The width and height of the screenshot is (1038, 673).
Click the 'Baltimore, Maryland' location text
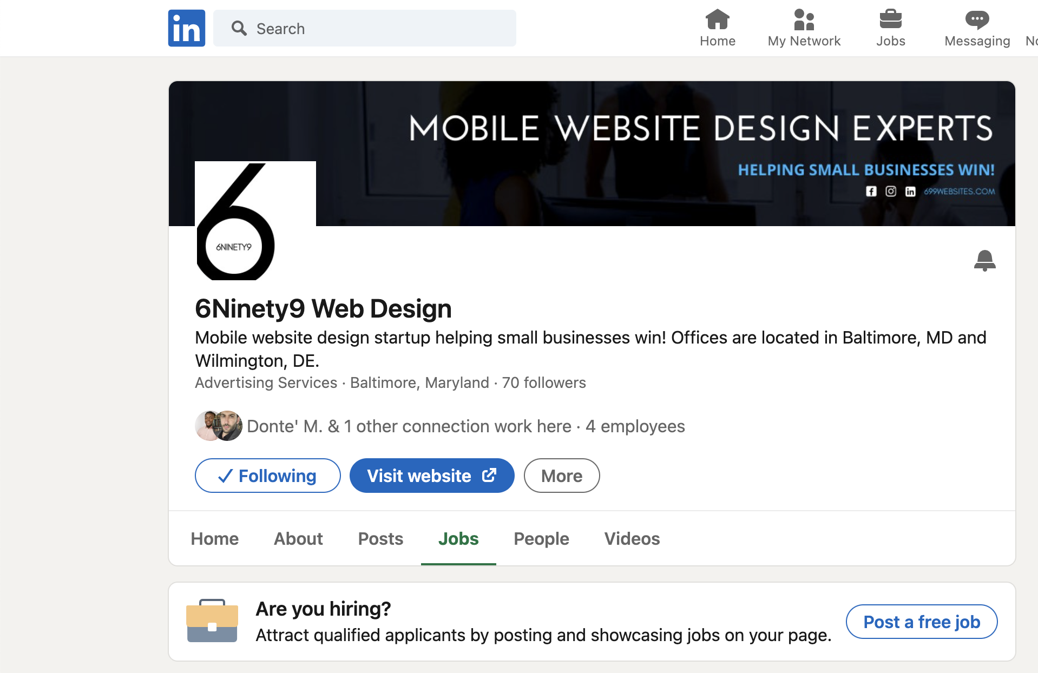[419, 382]
